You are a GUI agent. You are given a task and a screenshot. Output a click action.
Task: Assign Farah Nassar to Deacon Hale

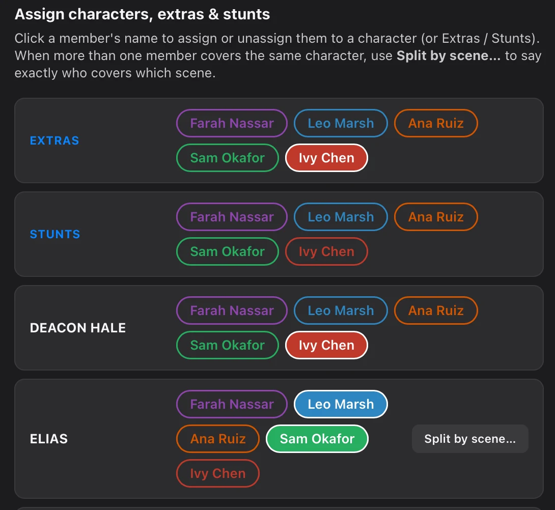(232, 310)
